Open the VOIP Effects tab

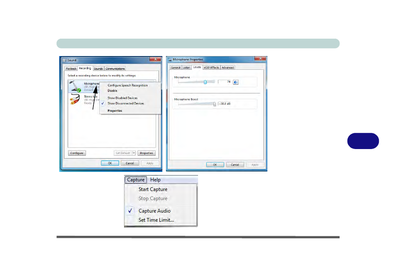click(211, 67)
